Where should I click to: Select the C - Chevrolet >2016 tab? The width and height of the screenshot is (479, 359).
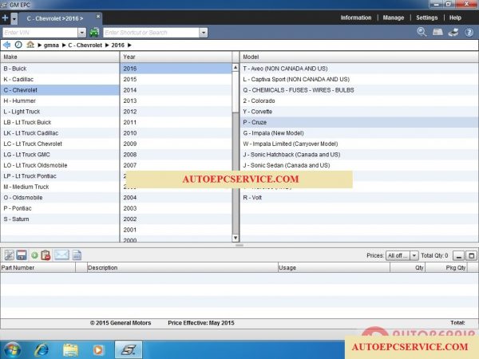(55, 18)
